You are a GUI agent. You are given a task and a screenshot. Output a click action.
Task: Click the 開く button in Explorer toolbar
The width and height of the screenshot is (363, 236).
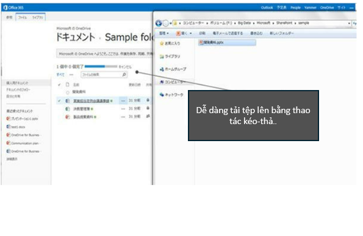(x=184, y=33)
